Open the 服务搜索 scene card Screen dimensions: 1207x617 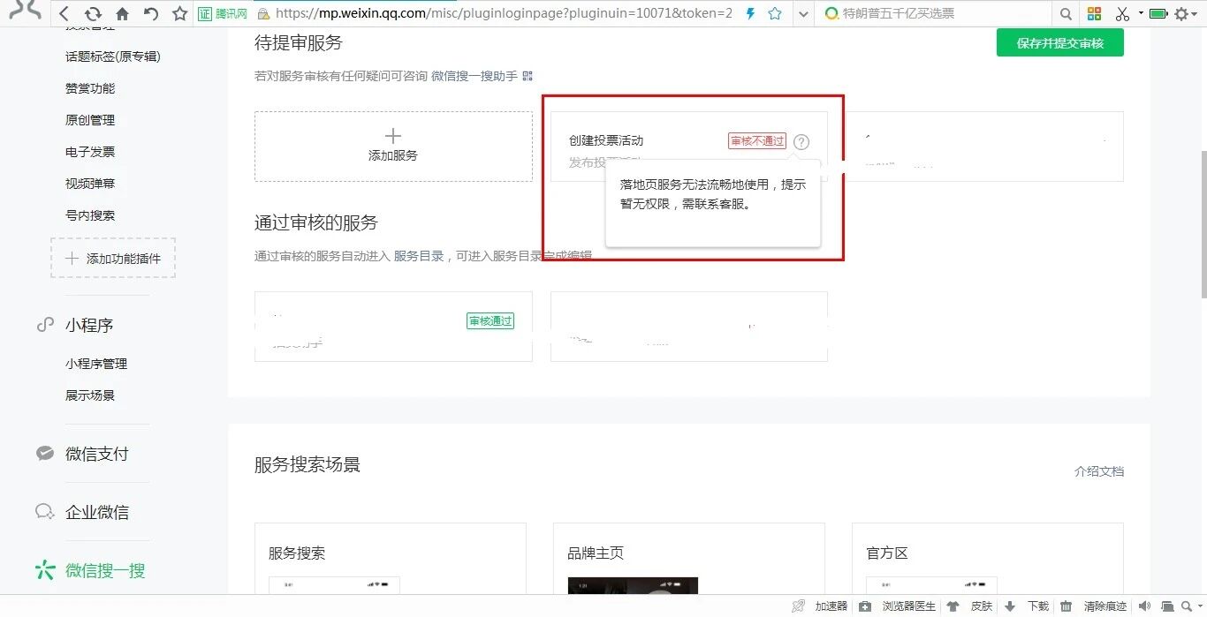391,559
